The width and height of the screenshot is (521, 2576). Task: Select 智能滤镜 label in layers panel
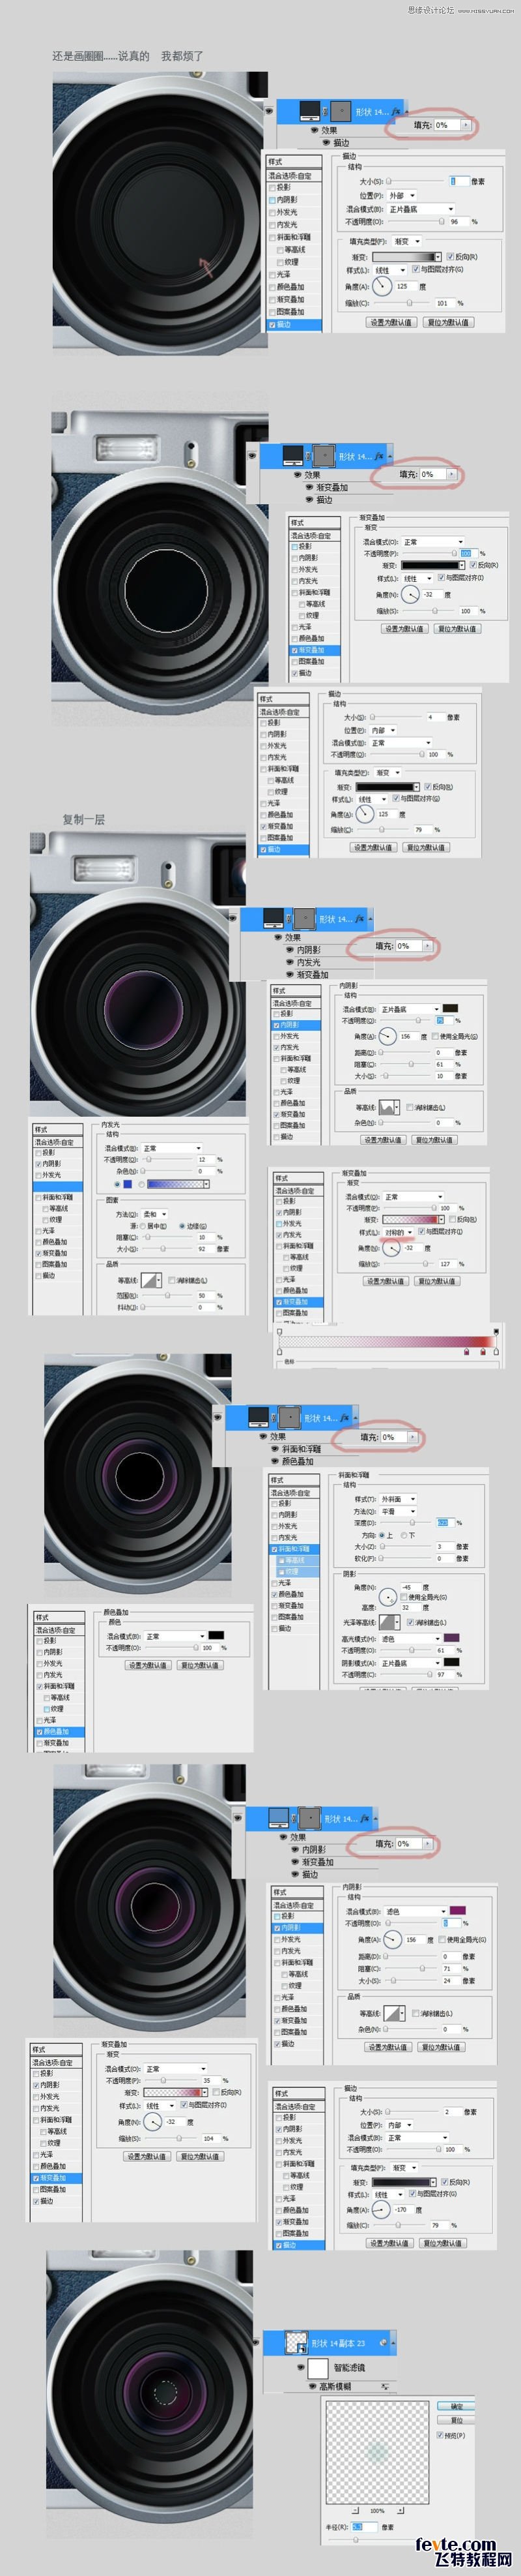[349, 2367]
